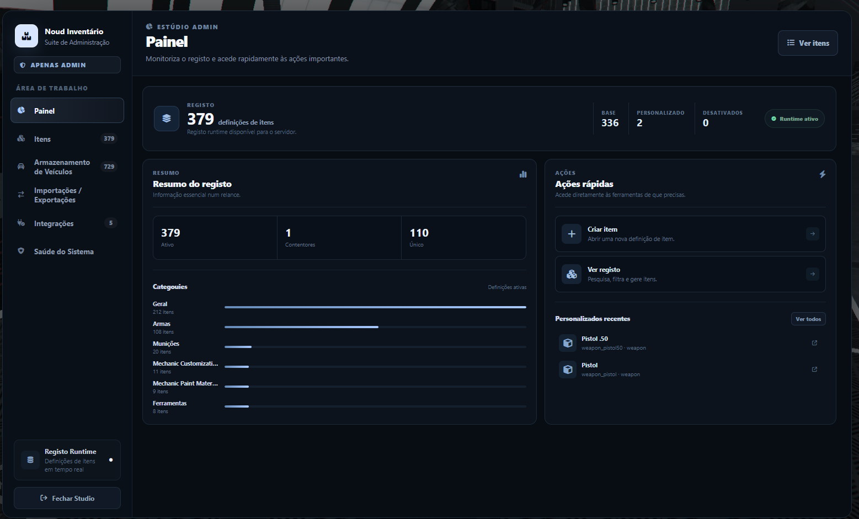Click the car icon for Armazenamento de Veículos
Viewport: 859px width, 519px height.
21,167
